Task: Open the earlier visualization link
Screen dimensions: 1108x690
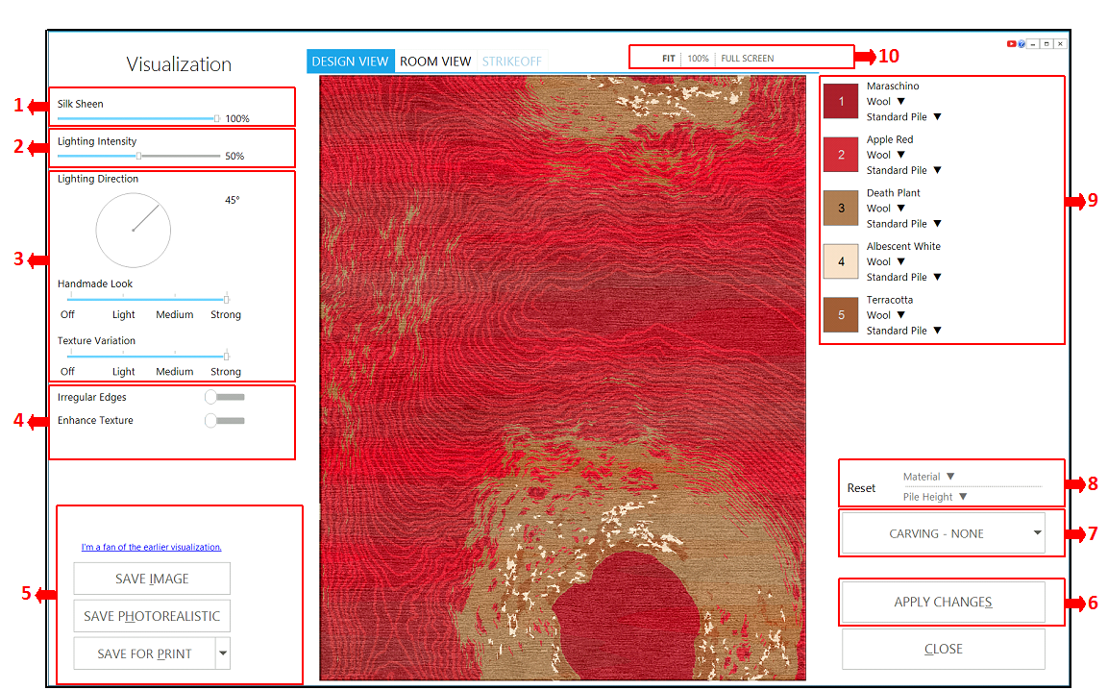Action: tap(152, 547)
